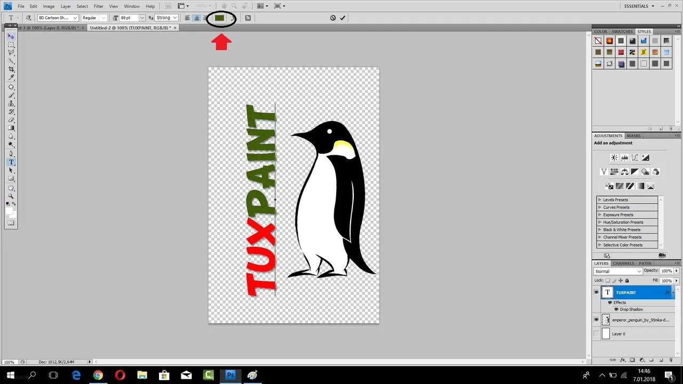683x384 pixels.
Task: Hide the TUXPAINT layer
Action: (x=596, y=292)
